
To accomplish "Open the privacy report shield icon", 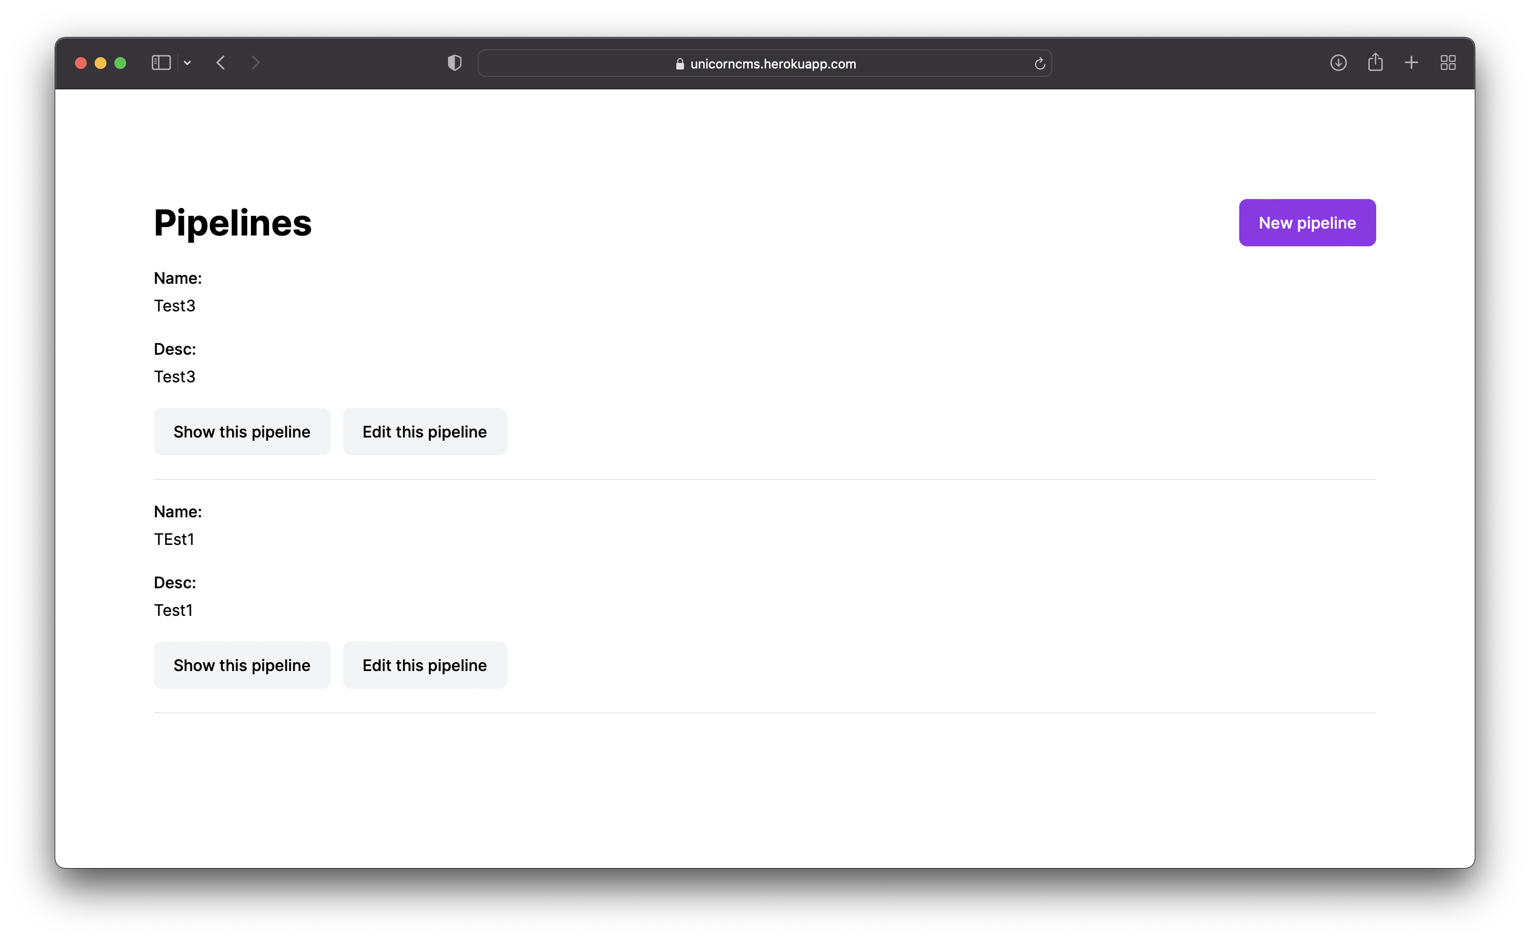I will (x=454, y=63).
